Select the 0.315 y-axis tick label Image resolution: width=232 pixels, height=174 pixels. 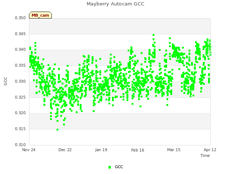[x=20, y=129]
